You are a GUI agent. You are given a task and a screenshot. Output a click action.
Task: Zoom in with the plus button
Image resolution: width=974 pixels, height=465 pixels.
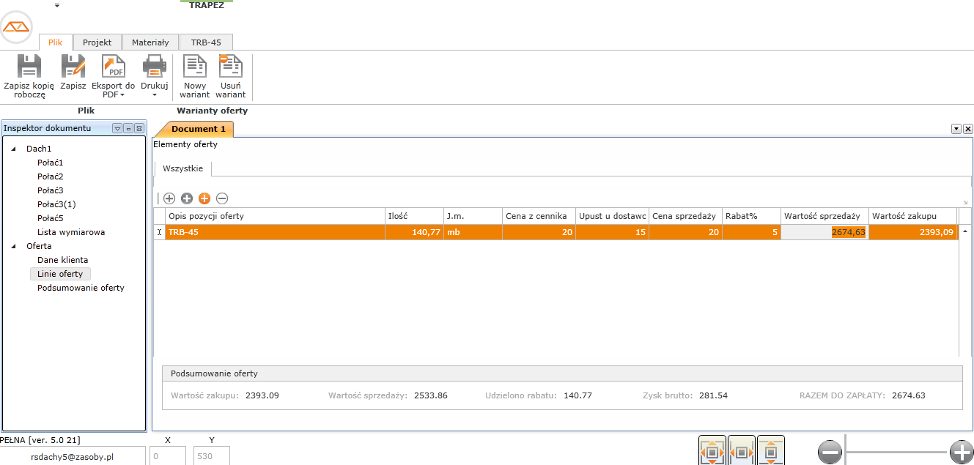(961, 453)
